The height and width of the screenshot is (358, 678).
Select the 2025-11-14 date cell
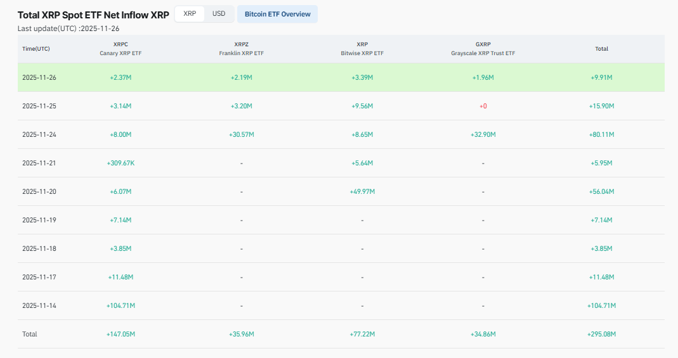[39, 305]
